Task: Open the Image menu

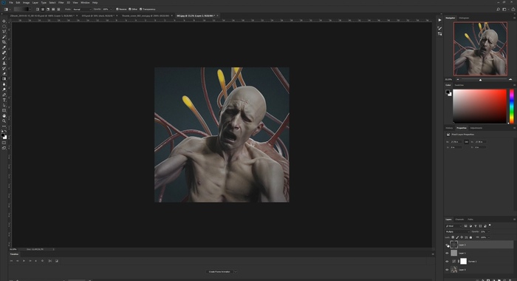Action: (x=26, y=3)
